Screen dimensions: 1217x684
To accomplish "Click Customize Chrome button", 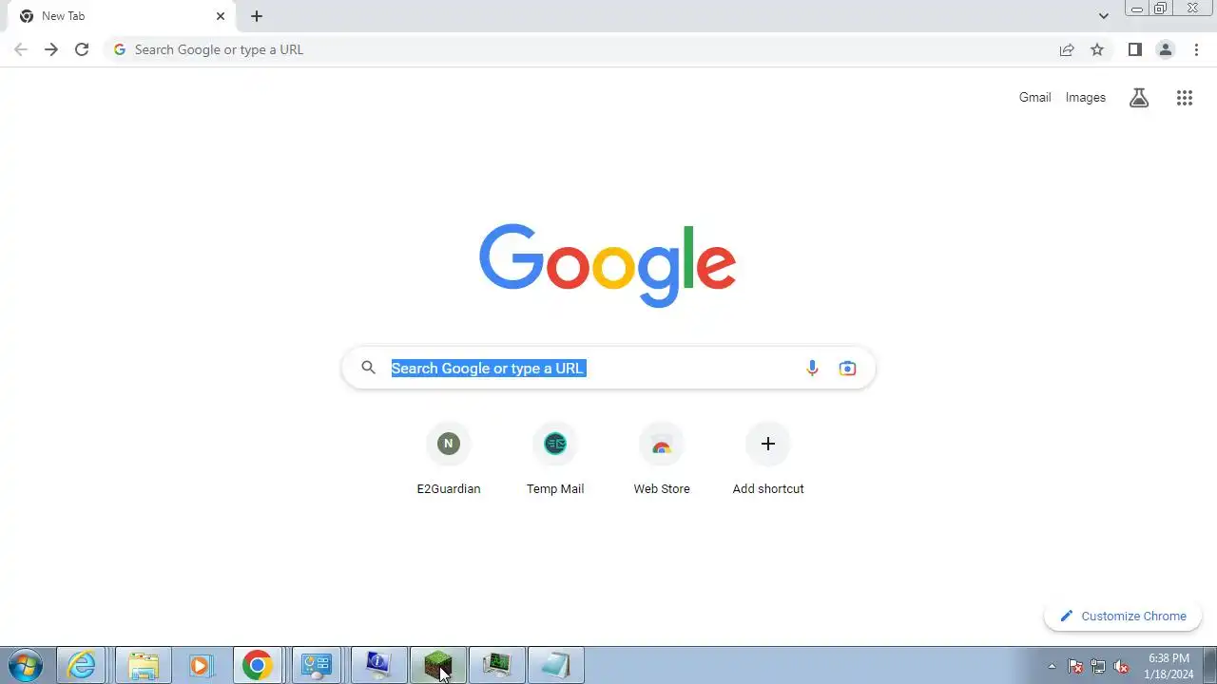I will tap(1123, 616).
